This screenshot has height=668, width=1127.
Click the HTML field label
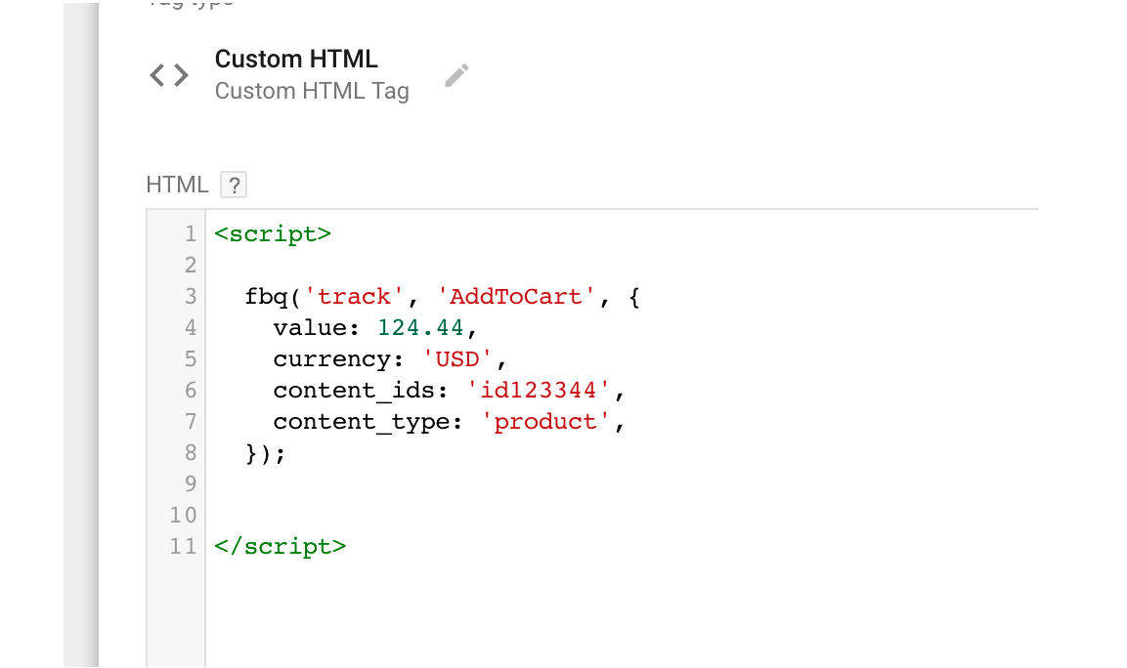point(177,185)
